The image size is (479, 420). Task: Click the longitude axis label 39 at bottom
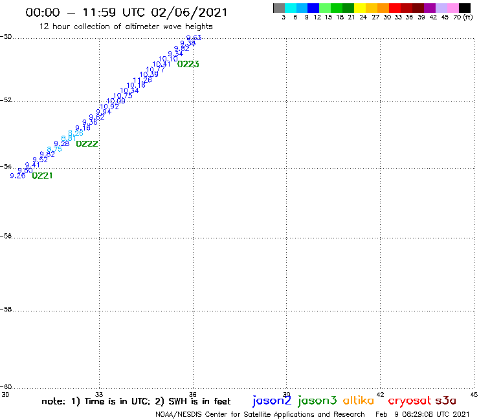pyautogui.click(x=287, y=394)
